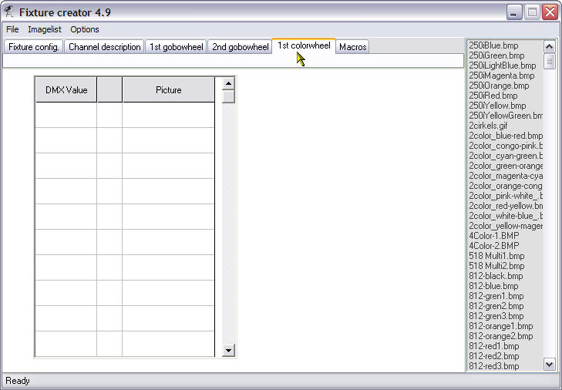The image size is (562, 390).
Task: Select 250iRed.bmp in the list
Action: pos(493,96)
